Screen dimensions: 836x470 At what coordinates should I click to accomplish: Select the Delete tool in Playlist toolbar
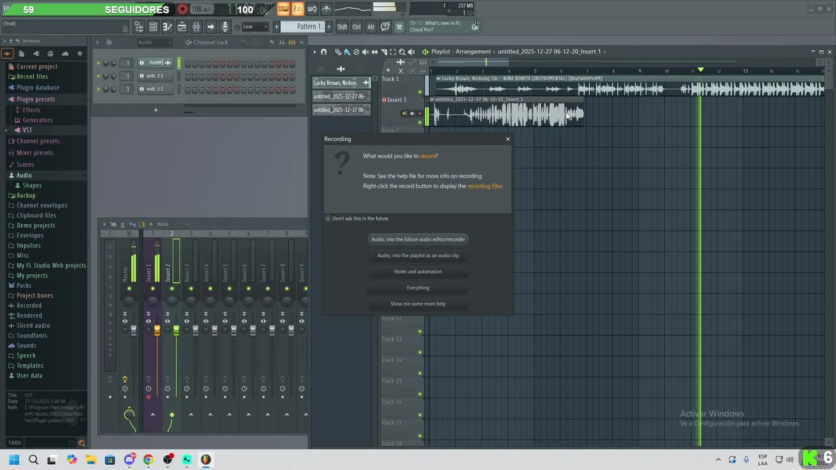356,52
